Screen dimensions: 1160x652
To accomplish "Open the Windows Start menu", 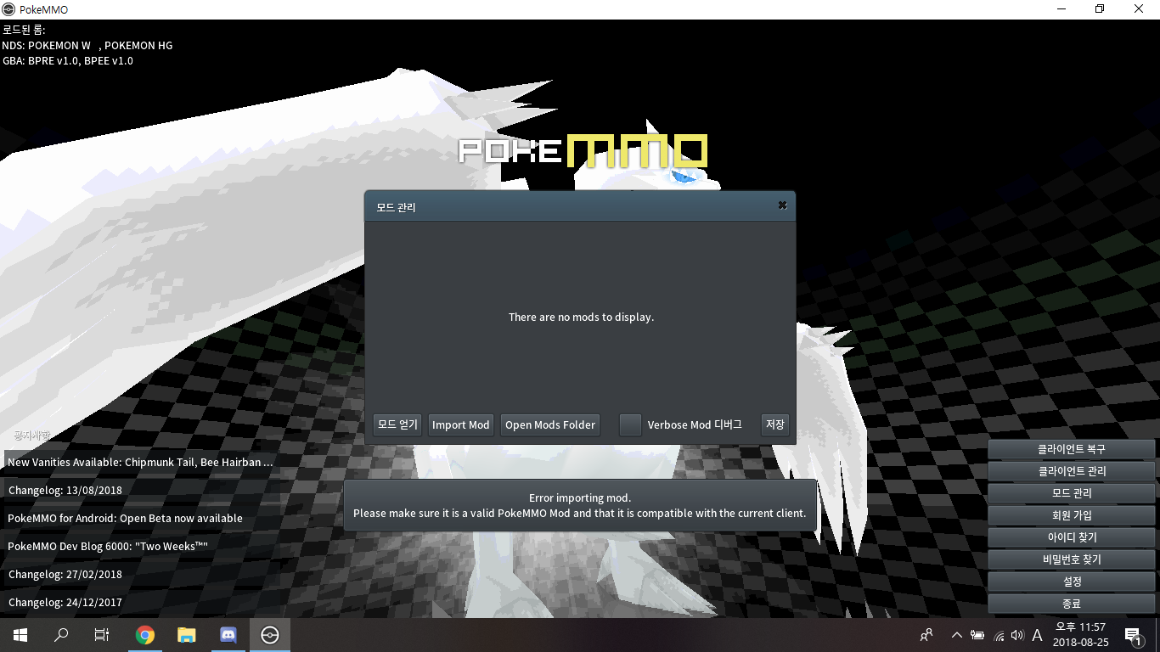I will [x=20, y=635].
